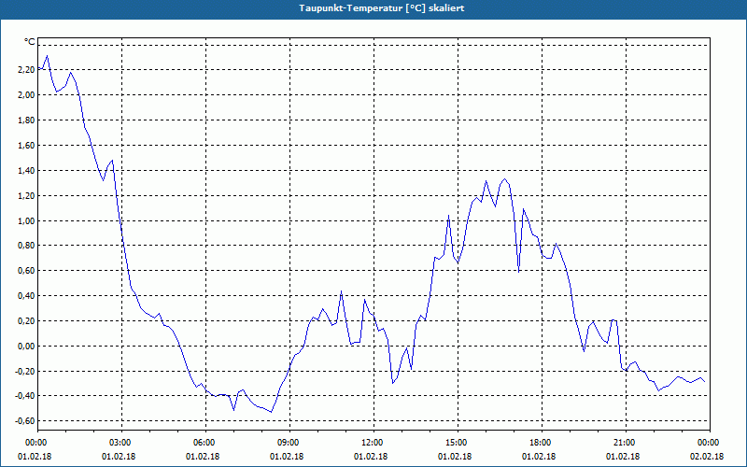
Task: Click the 1,80 y-axis value
Action: coord(27,120)
